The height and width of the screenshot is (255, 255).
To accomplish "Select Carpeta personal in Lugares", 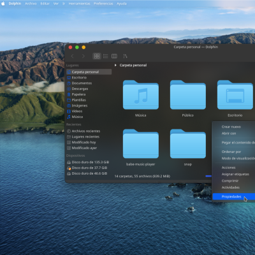I will tap(89, 72).
